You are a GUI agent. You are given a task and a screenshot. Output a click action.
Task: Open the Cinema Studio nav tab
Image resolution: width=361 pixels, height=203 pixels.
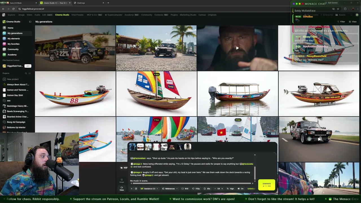(x=62, y=15)
